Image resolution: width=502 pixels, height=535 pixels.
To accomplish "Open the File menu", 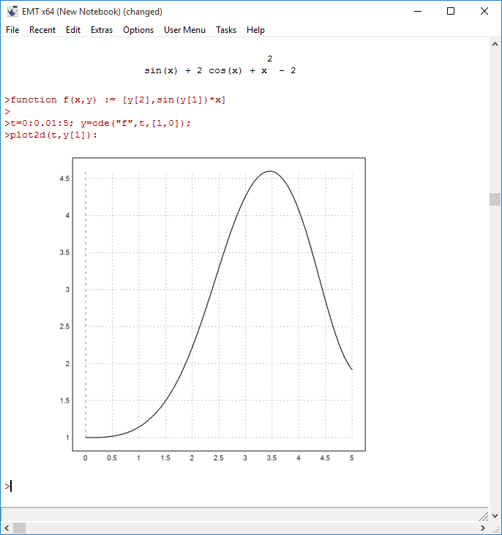I will tap(12, 30).
